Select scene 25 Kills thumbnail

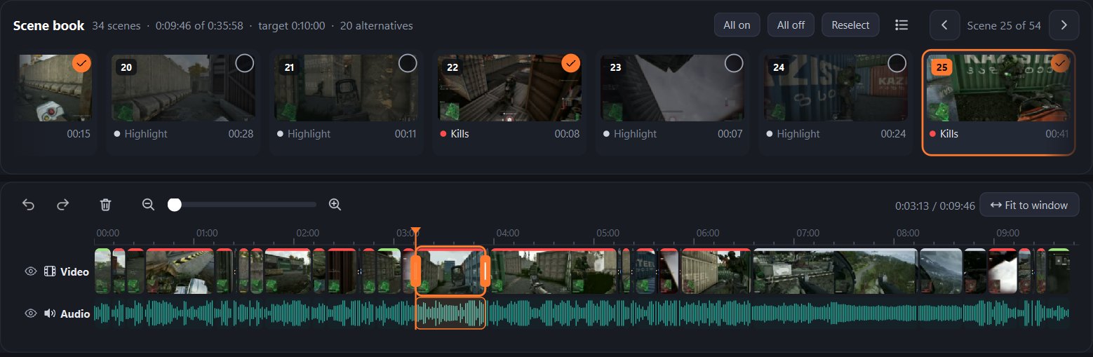998,88
